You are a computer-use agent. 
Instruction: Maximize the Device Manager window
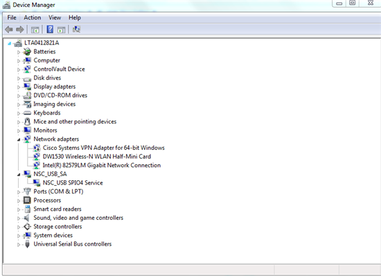353,3
